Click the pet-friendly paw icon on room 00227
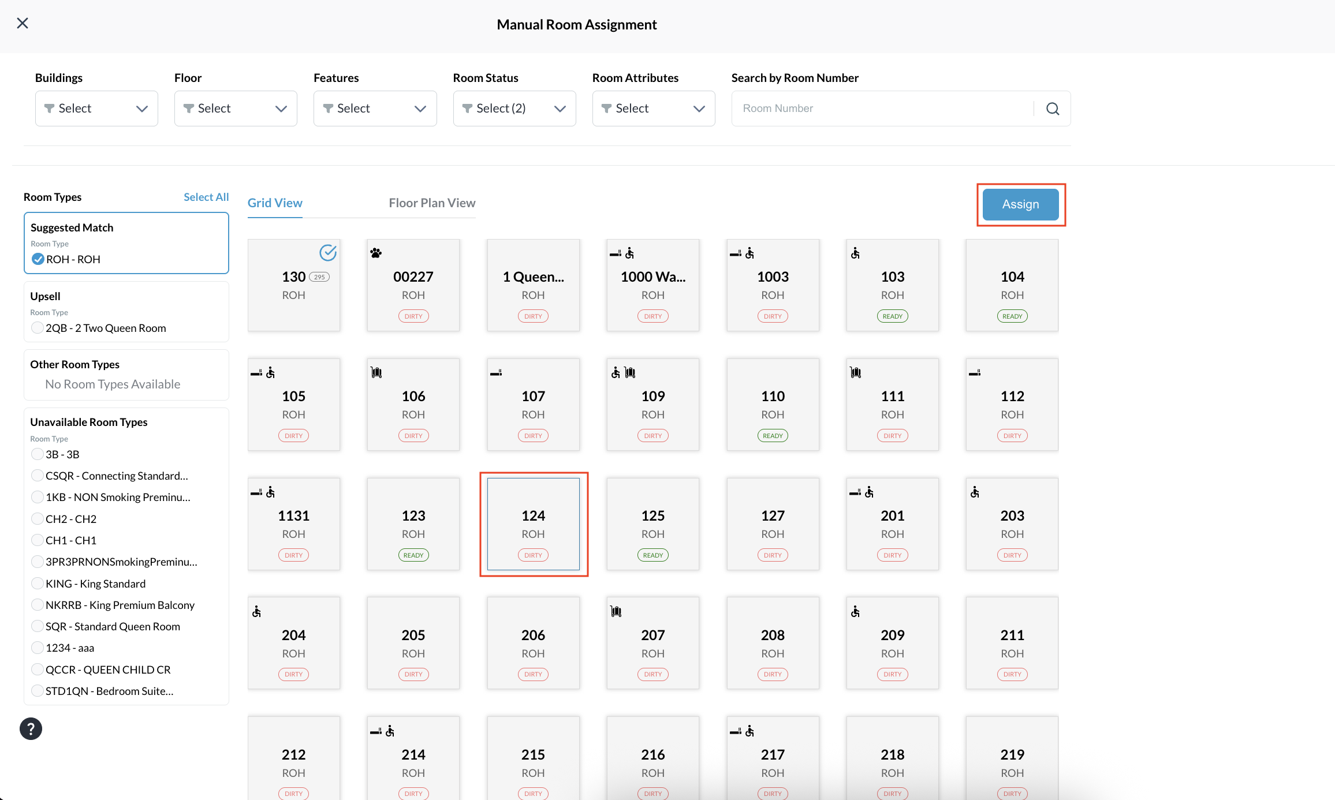Screen dimensions: 1335x800 point(376,253)
